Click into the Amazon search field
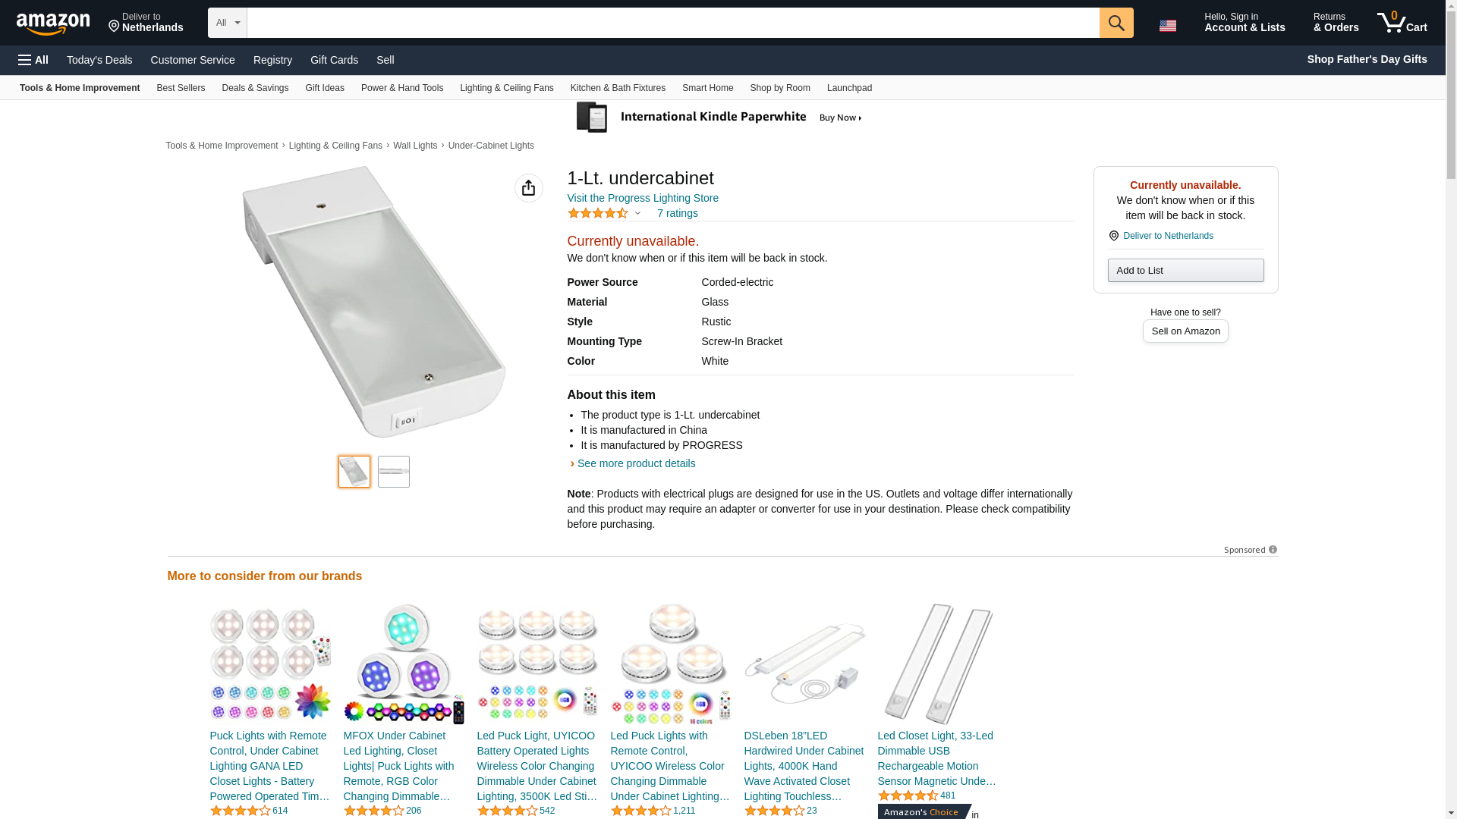Screen dimensions: 1457x819 pos(672,23)
